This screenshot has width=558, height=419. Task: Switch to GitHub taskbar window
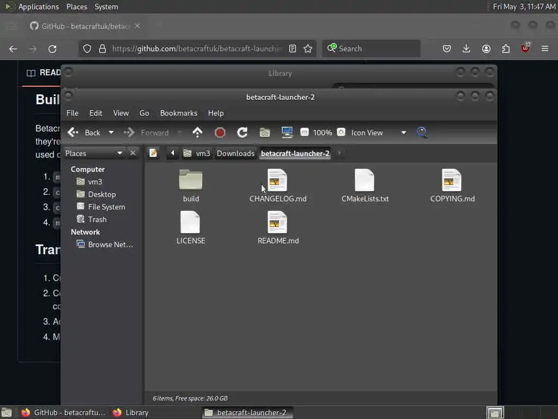point(63,412)
